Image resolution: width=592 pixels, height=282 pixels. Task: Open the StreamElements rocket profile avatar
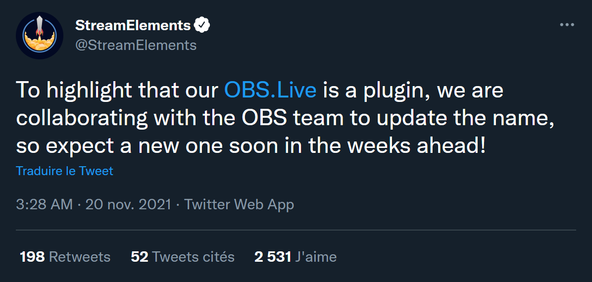(40, 36)
